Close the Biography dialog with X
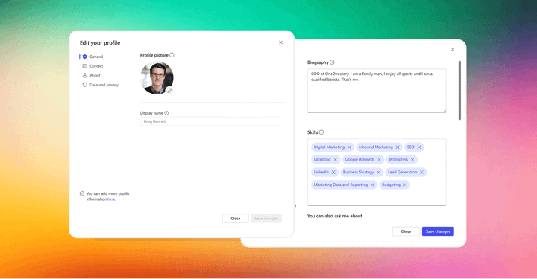Image resolution: width=537 pixels, height=279 pixels. click(453, 50)
